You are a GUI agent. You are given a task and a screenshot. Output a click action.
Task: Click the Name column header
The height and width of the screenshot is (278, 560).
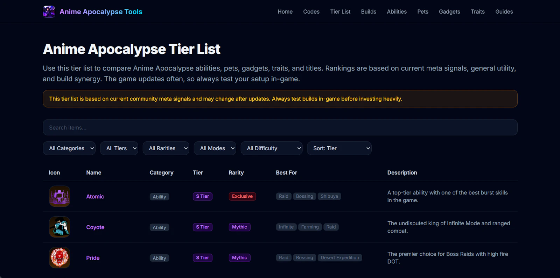click(x=94, y=173)
